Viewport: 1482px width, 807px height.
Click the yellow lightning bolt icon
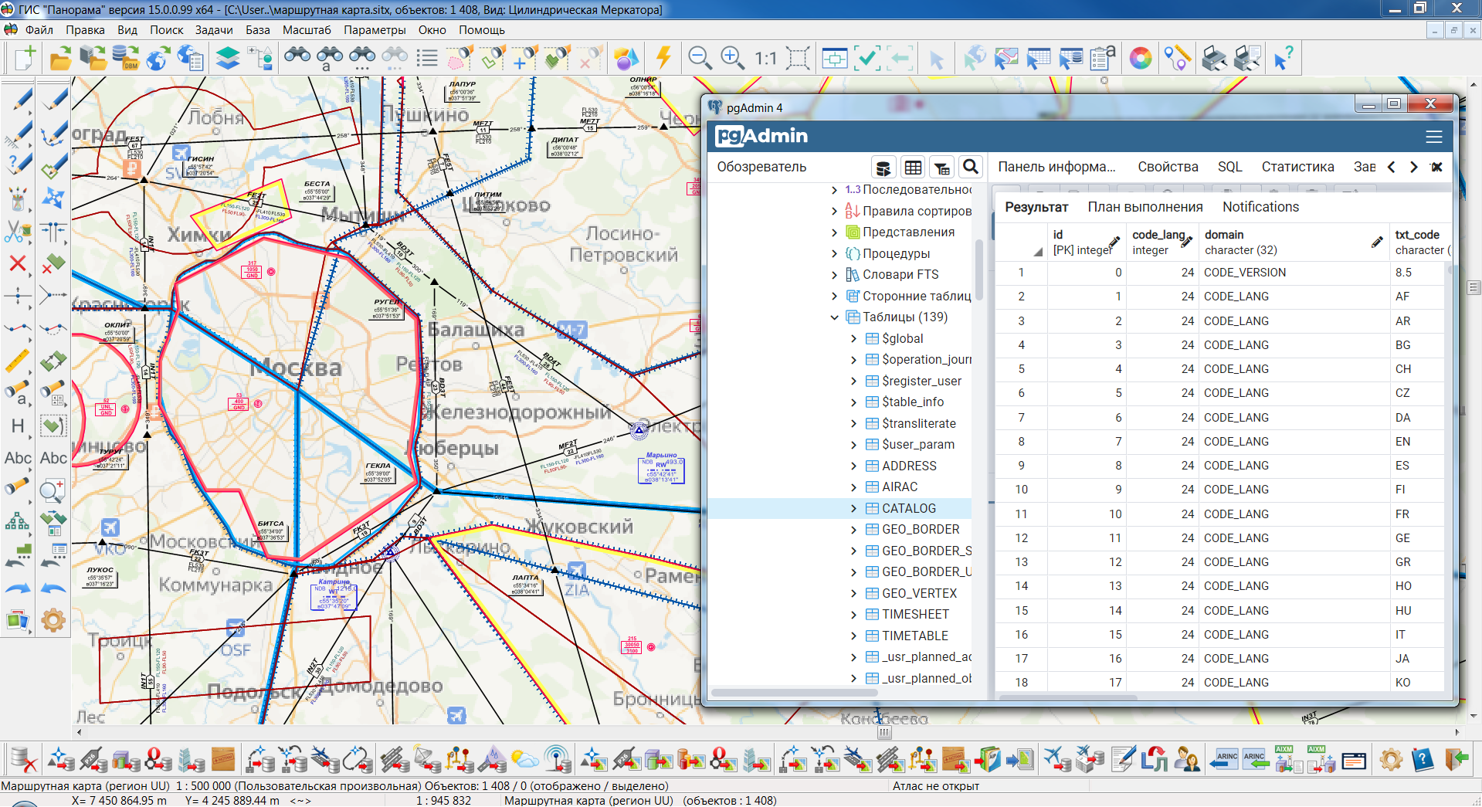pos(663,58)
